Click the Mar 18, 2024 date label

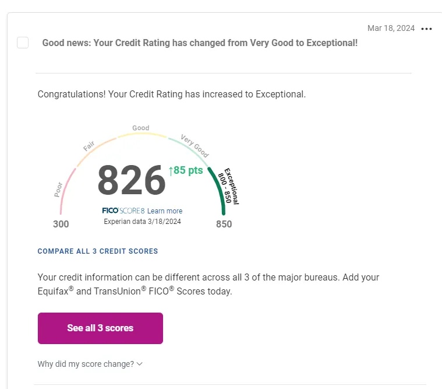click(x=391, y=28)
